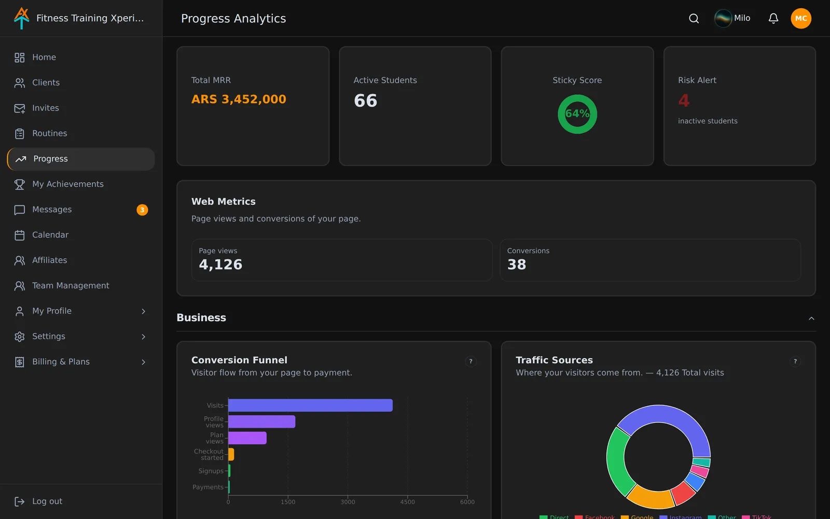Click the Log out door icon
The width and height of the screenshot is (830, 519).
coord(20,501)
